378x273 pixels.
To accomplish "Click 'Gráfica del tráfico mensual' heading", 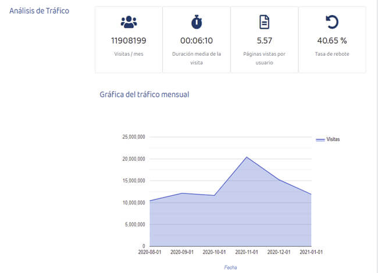I will (144, 94).
